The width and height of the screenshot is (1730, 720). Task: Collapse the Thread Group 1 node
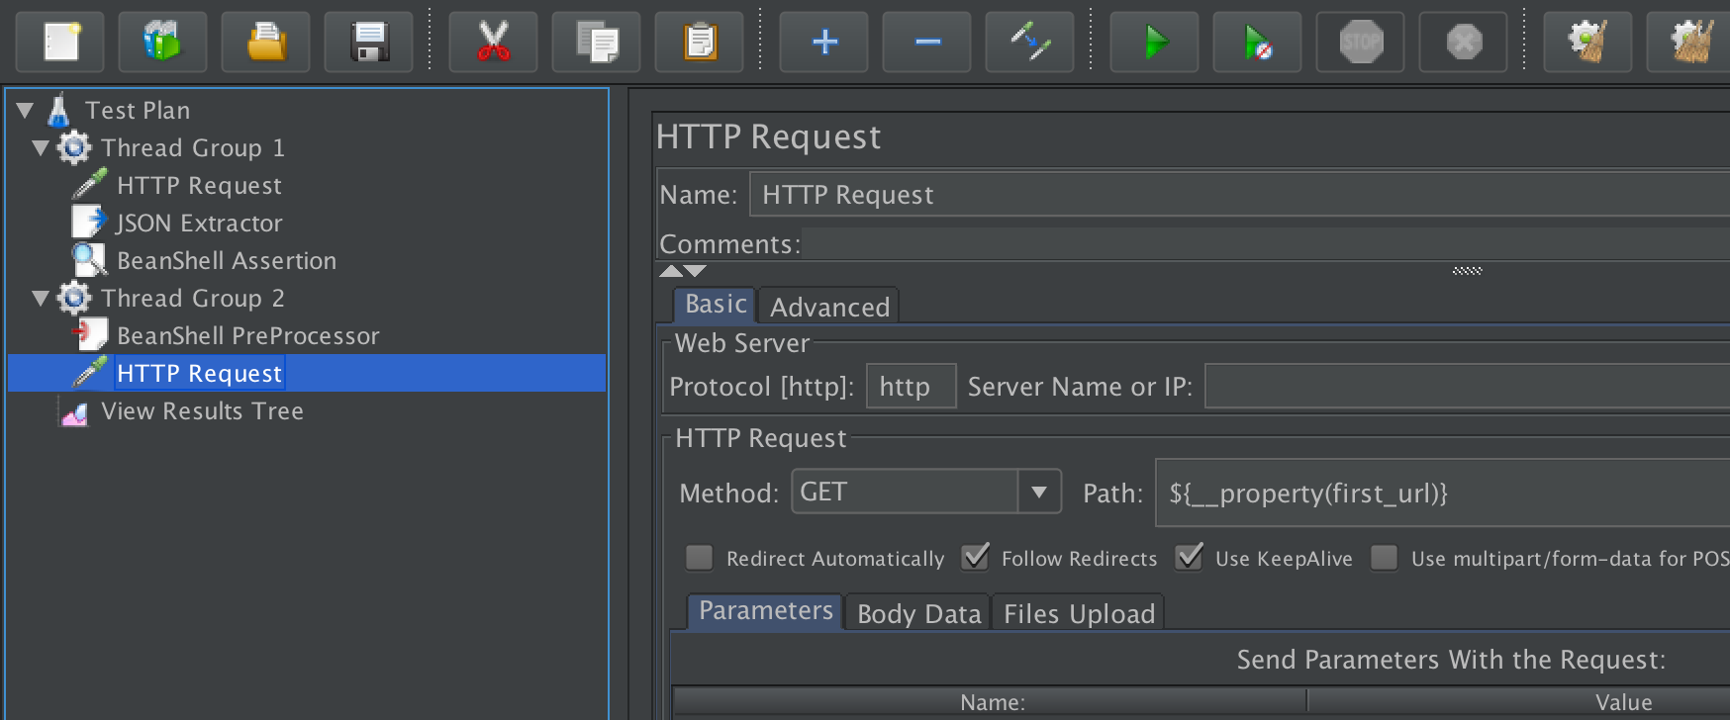pyautogui.click(x=41, y=148)
